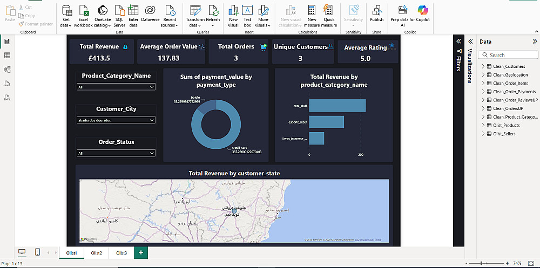The image size is (540, 268).
Task: Open the DAX query view icon
Action: tap(7, 84)
